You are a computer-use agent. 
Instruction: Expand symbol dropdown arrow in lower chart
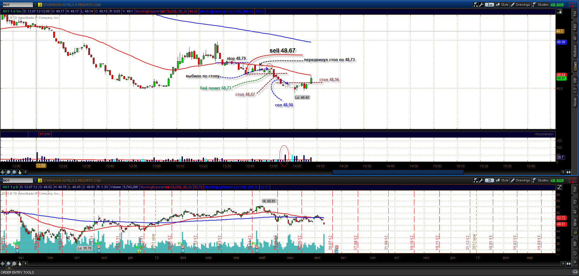35,180
